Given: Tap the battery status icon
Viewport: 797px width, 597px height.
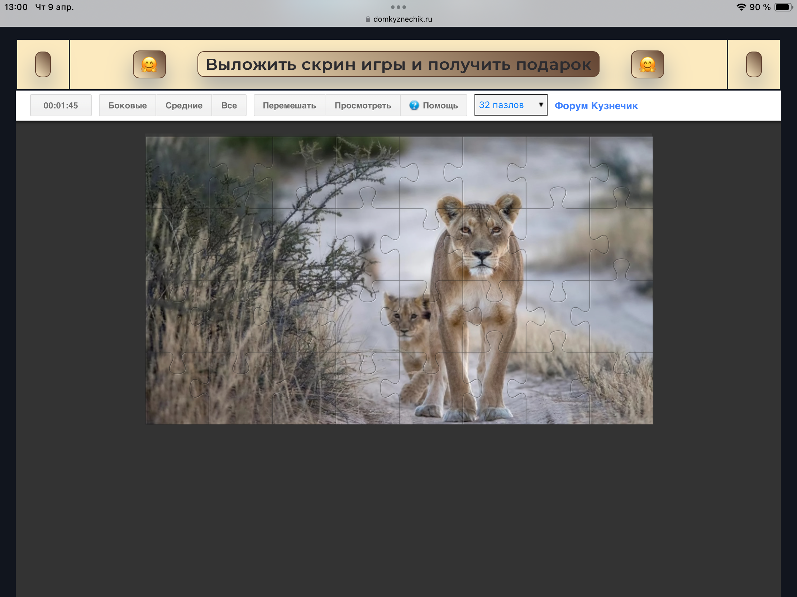Looking at the screenshot, I should point(783,7).
